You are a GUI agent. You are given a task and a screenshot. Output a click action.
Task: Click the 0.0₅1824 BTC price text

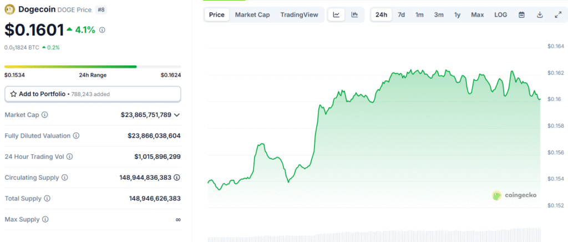[22, 48]
